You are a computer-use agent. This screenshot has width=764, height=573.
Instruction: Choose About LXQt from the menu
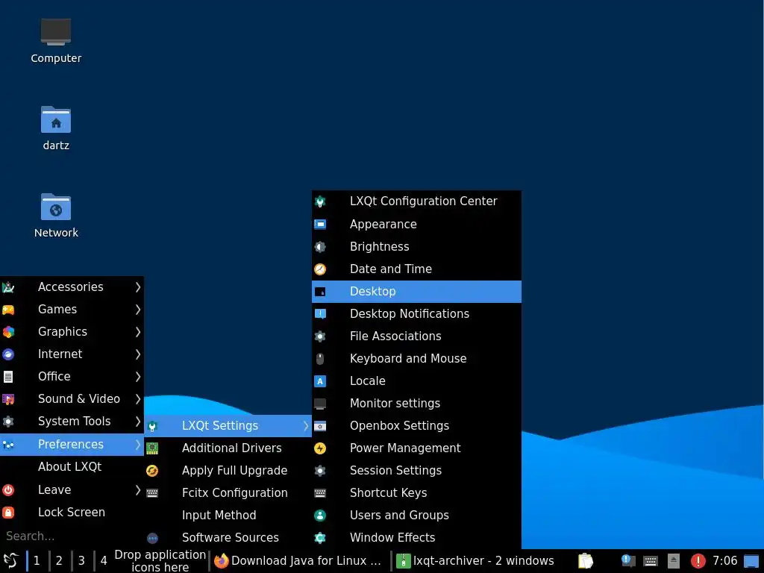[72, 467]
